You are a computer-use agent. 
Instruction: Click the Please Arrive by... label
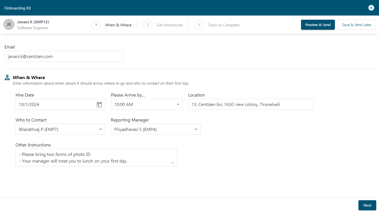point(128,95)
